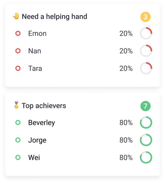Click Jorge's 80% score
The image size is (165, 183).
[x=126, y=140]
